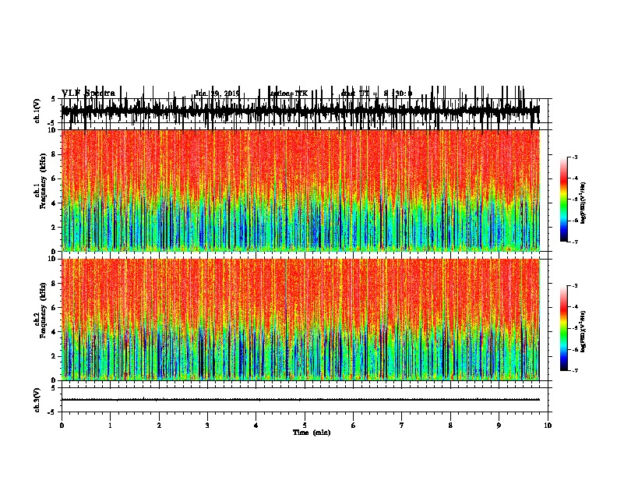
Task: Click time axis tick label 8
Action: (x=450, y=426)
